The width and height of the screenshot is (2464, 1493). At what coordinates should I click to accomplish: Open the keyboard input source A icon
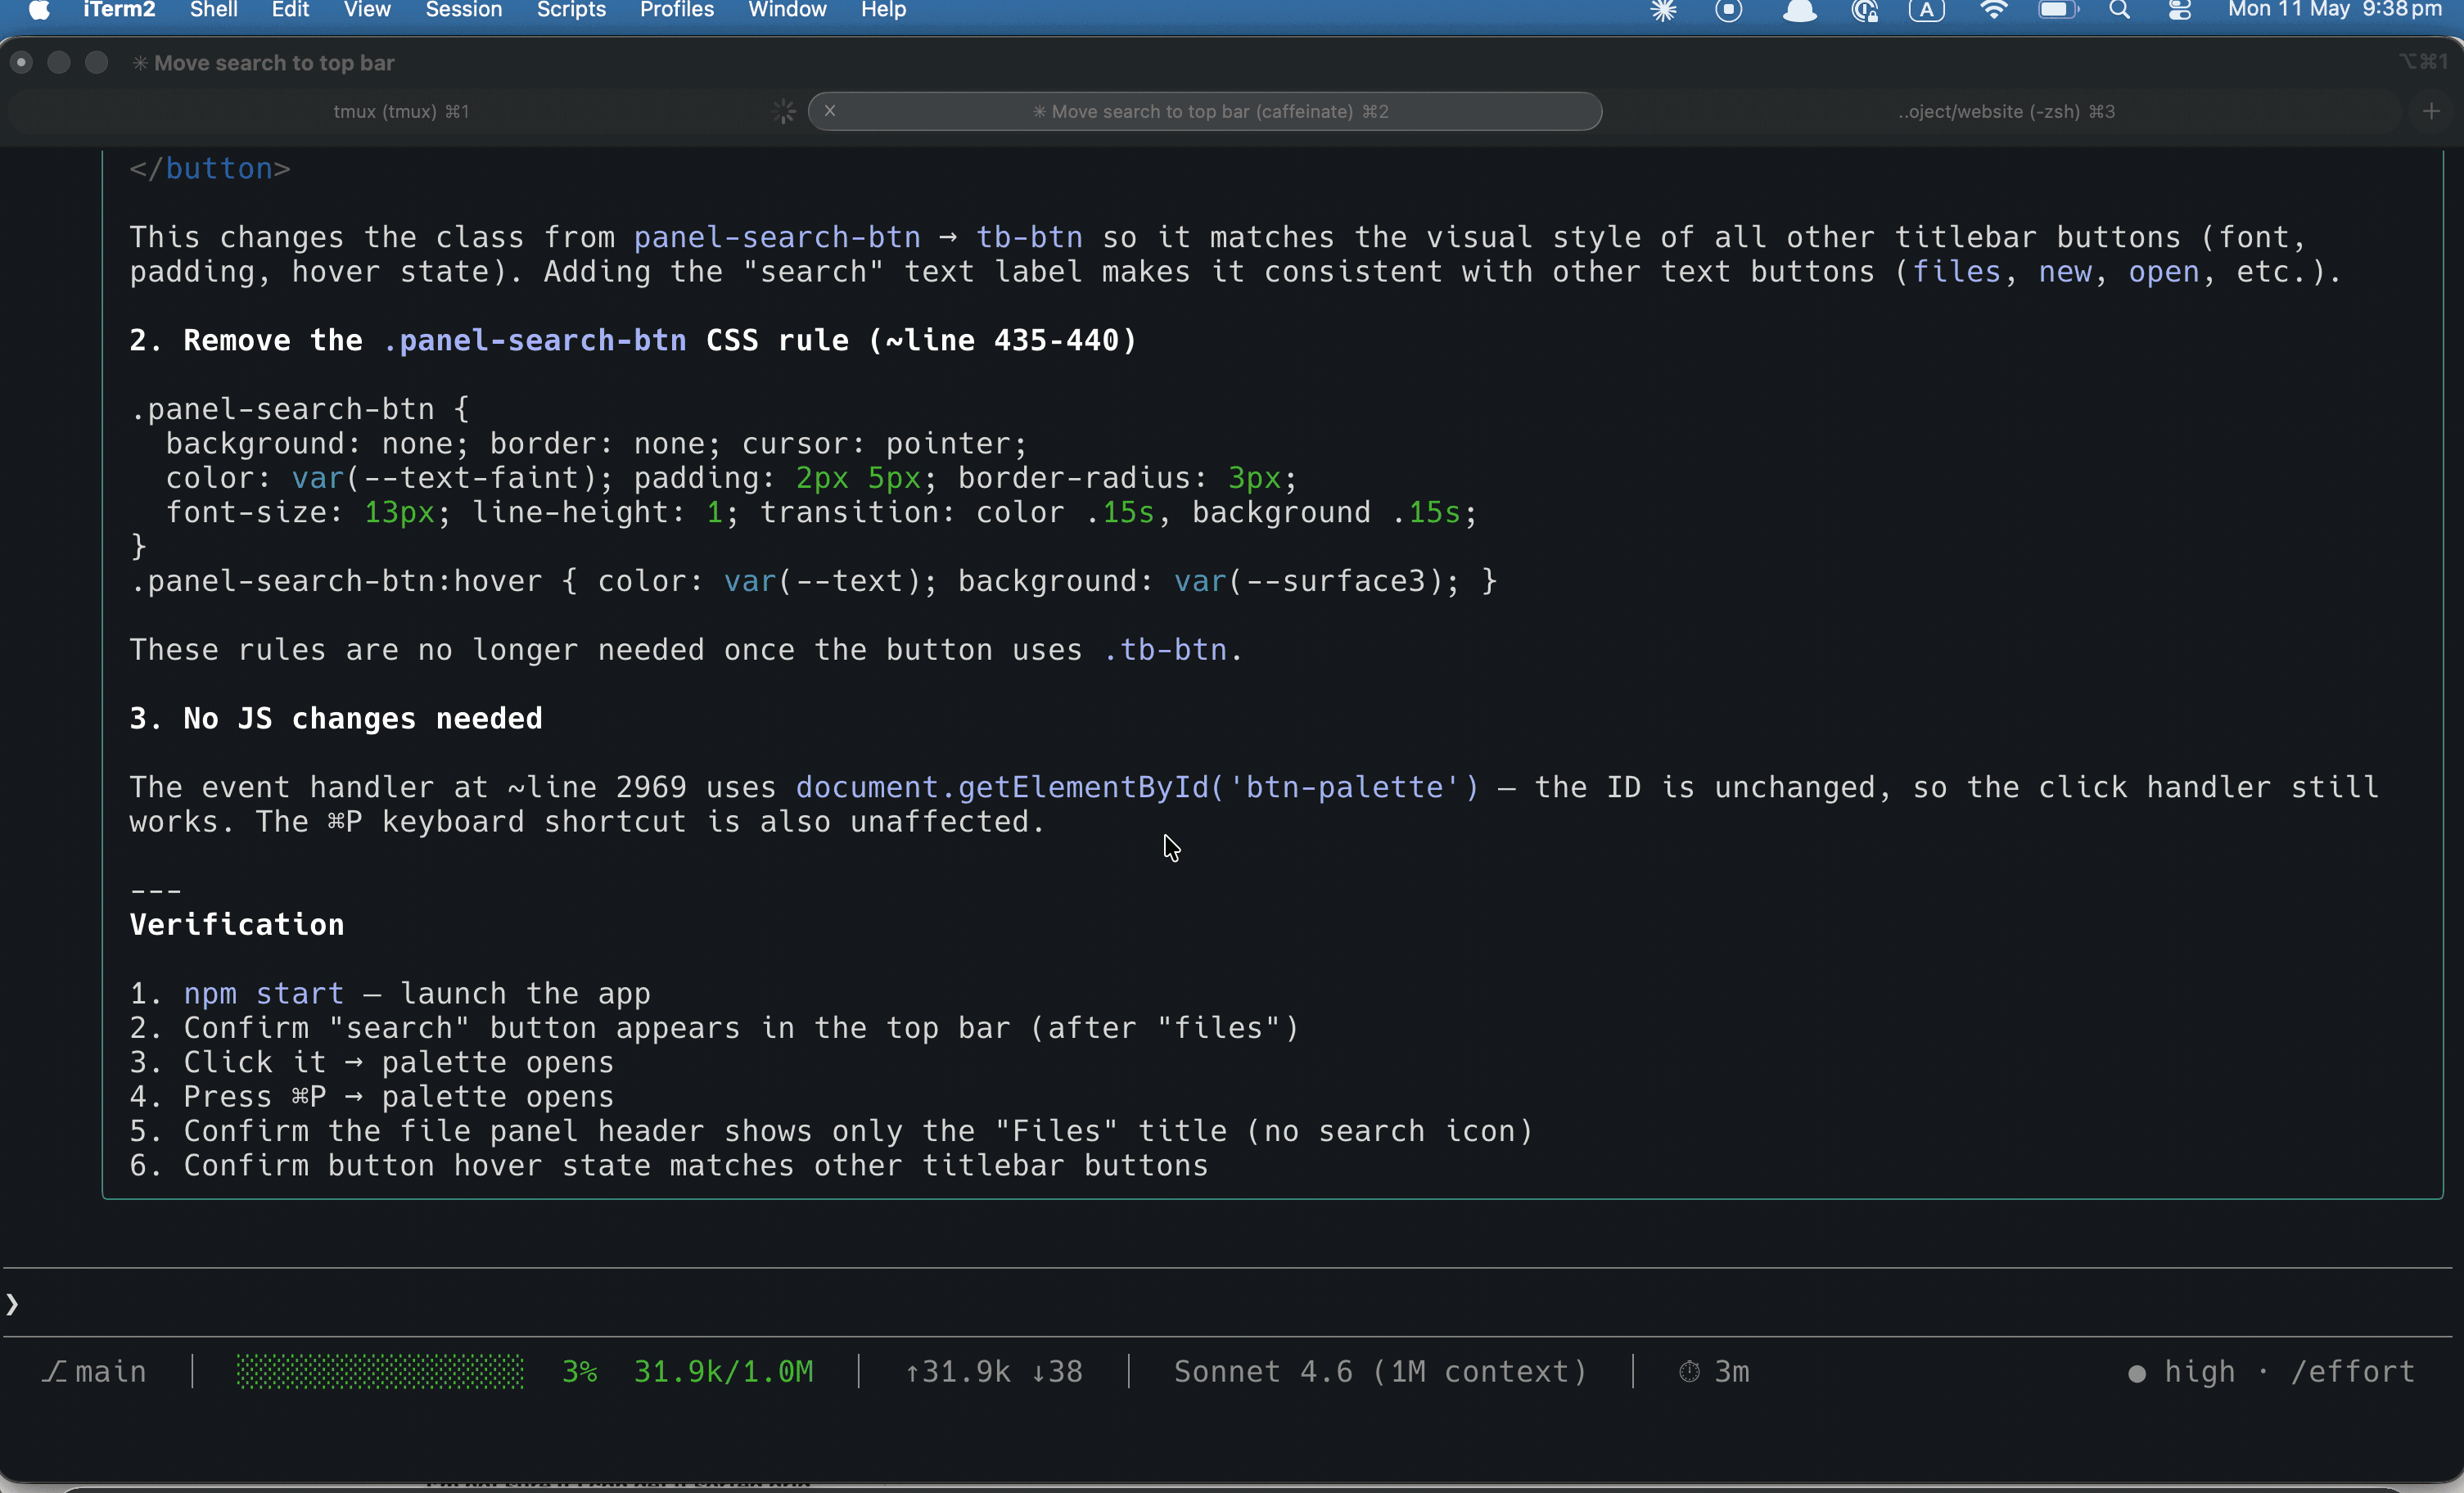click(1926, 10)
